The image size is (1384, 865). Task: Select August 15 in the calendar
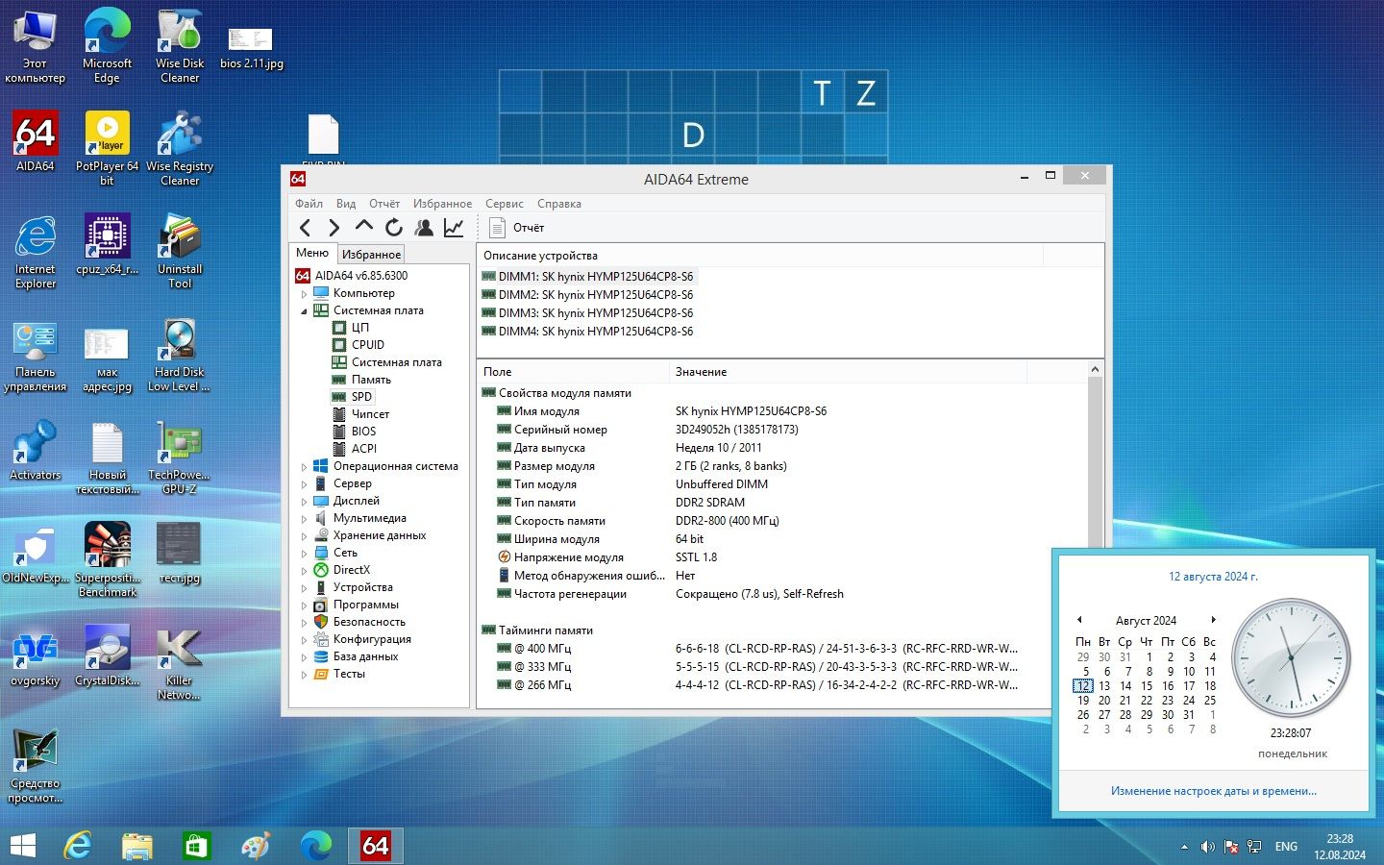[1147, 686]
